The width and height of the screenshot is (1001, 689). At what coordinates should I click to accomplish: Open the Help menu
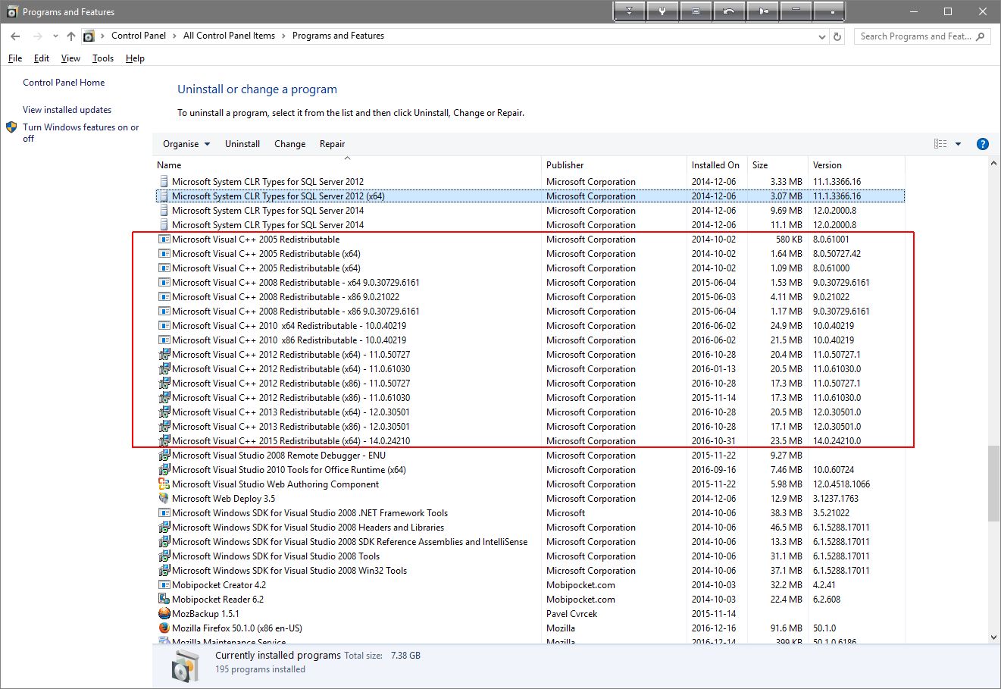tap(135, 58)
